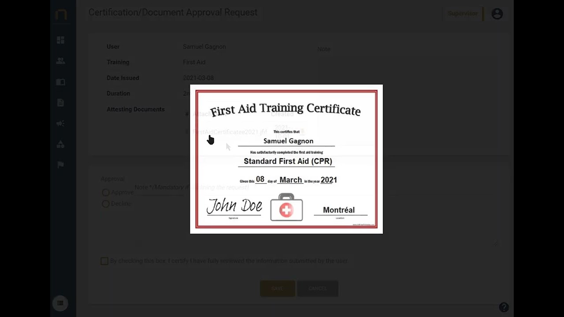Click the SAVE button
The height and width of the screenshot is (317, 564).
[x=277, y=288]
